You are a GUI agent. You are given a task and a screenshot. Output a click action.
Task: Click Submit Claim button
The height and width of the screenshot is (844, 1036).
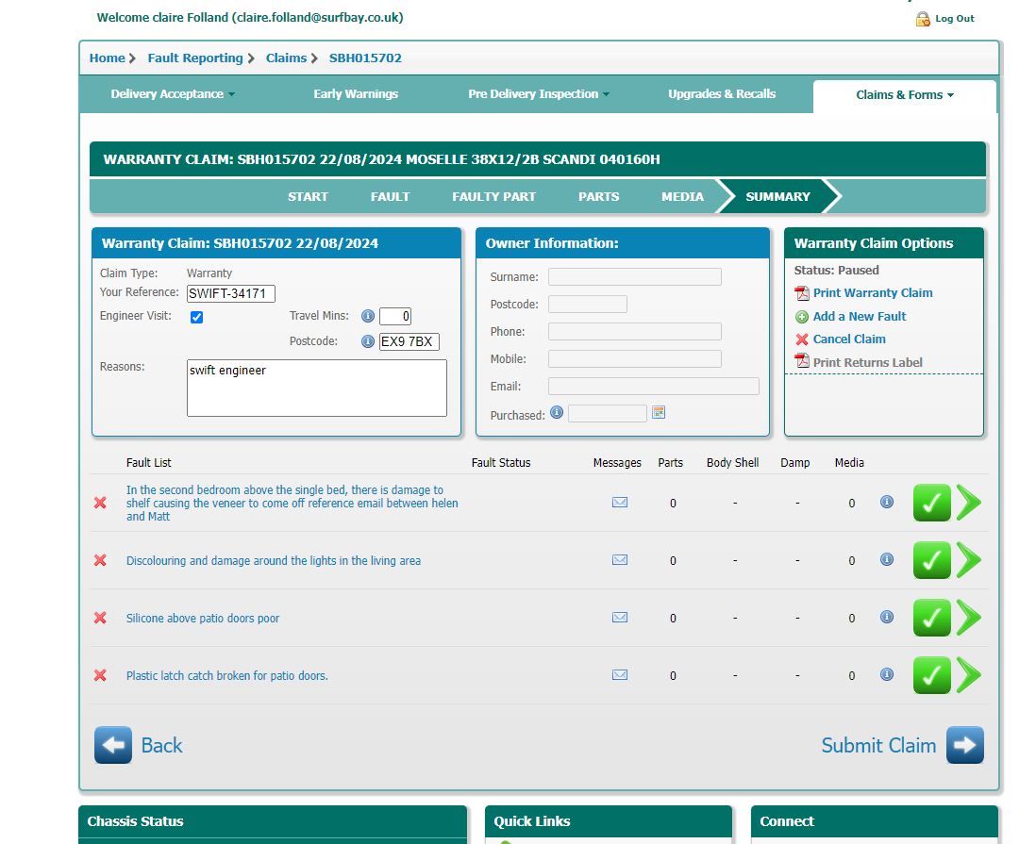tap(901, 745)
